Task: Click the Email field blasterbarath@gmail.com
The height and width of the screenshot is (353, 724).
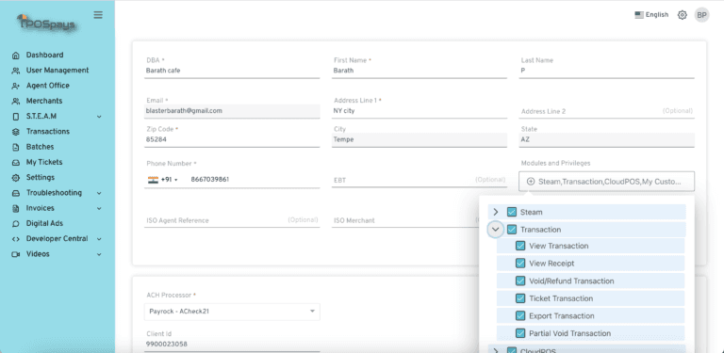Action: pos(232,111)
